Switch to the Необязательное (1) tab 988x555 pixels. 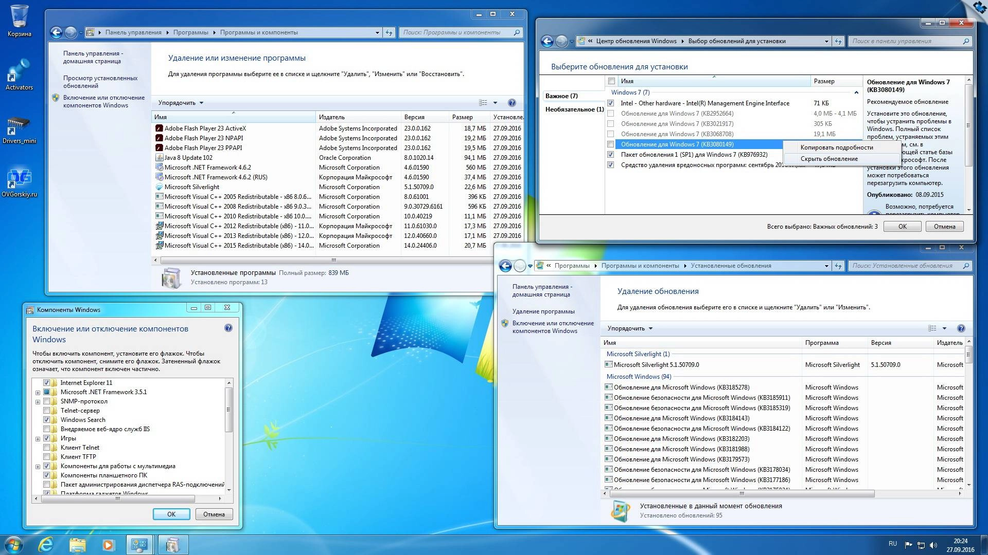pos(573,109)
